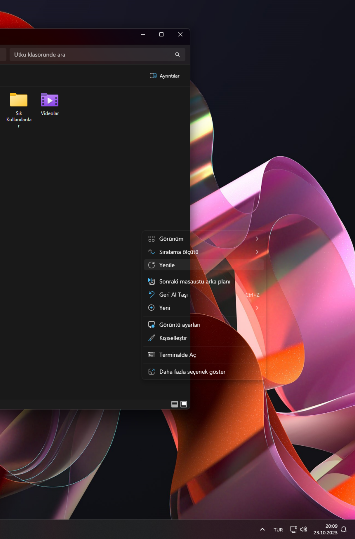Close the File Explorer window

[180, 35]
